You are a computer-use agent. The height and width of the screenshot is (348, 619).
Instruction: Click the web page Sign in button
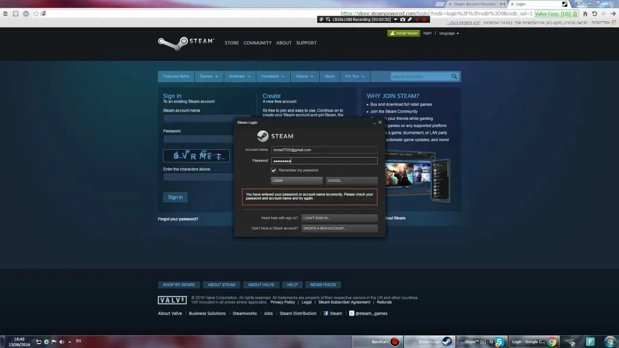175,197
